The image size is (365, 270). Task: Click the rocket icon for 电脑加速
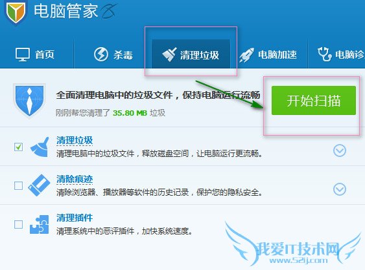[x=246, y=55]
